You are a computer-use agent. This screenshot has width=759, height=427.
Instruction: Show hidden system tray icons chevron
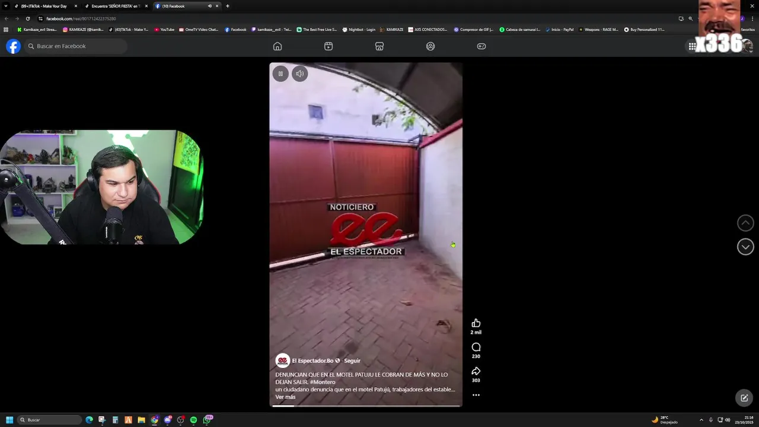(701, 420)
